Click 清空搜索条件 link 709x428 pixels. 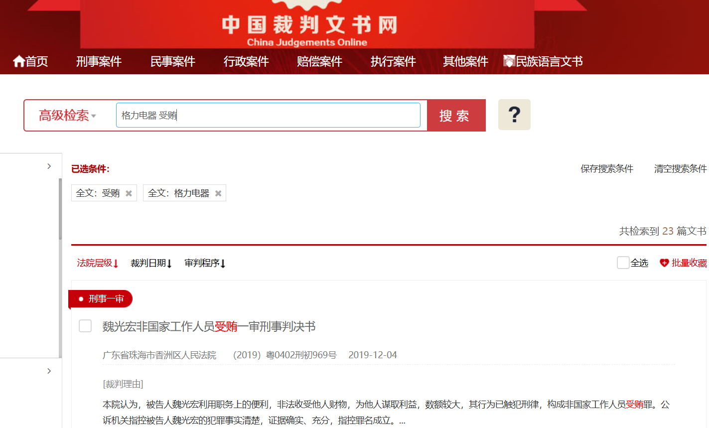click(680, 169)
